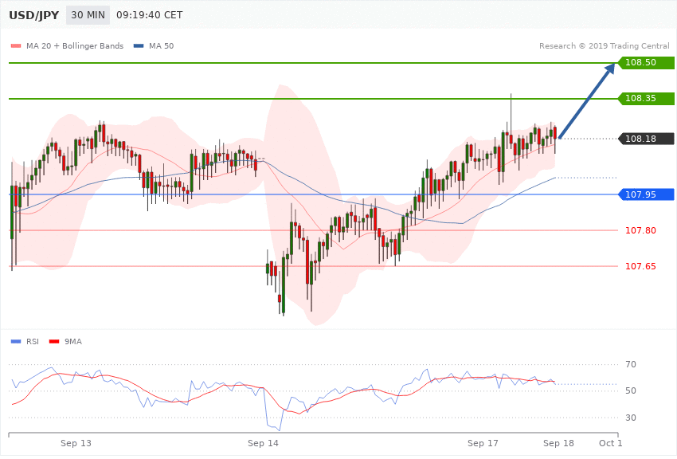This screenshot has width=677, height=459.
Task: Click the 108.35 green resistance price tag
Action: pyautogui.click(x=647, y=99)
